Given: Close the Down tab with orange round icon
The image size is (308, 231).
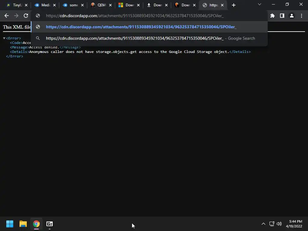Looking at the screenshot, I should [x=194, y=5].
